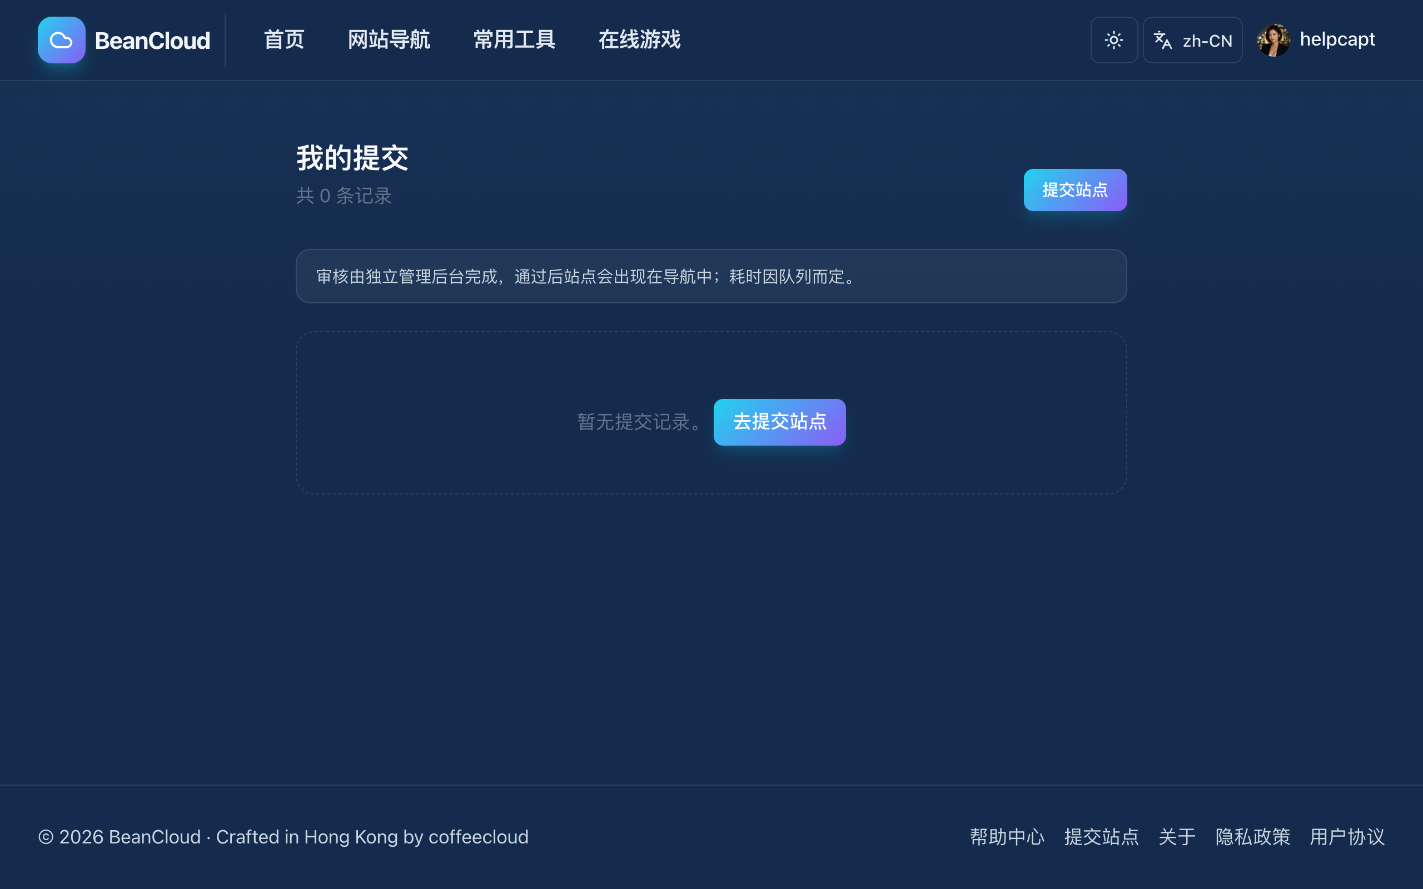
Task: Click the helpcapt user avatar
Action: tap(1273, 40)
